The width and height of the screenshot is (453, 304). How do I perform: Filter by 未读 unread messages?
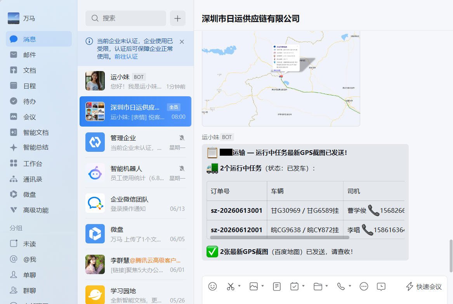39,244
